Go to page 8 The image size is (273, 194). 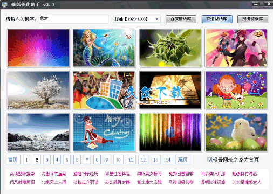tap(97, 160)
